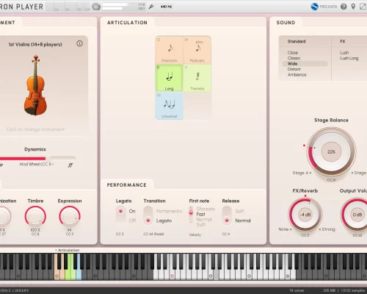Click the 440 Hz tuning value
367x294 pixels.
pos(166,7)
